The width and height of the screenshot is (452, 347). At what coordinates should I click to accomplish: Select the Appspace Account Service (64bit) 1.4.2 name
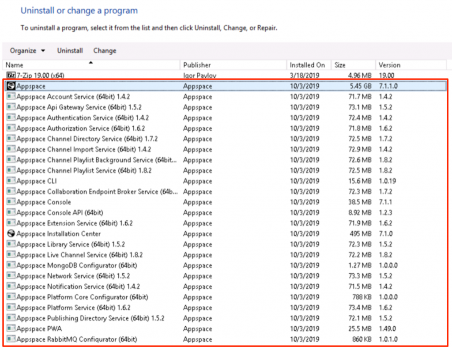click(x=73, y=97)
